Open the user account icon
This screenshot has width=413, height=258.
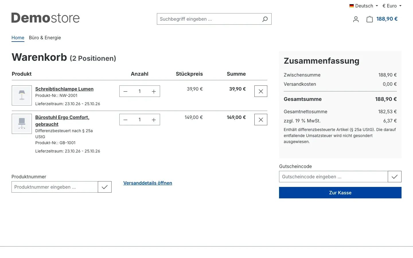(356, 19)
